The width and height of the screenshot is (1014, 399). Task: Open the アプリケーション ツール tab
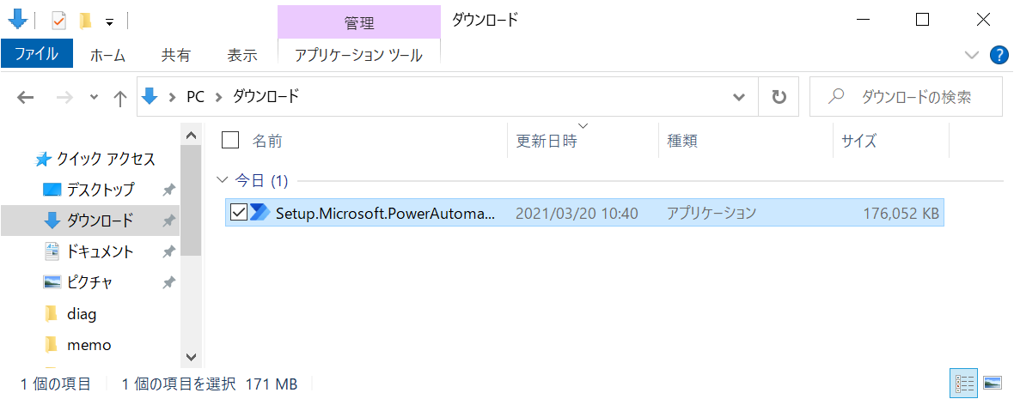pos(359,55)
